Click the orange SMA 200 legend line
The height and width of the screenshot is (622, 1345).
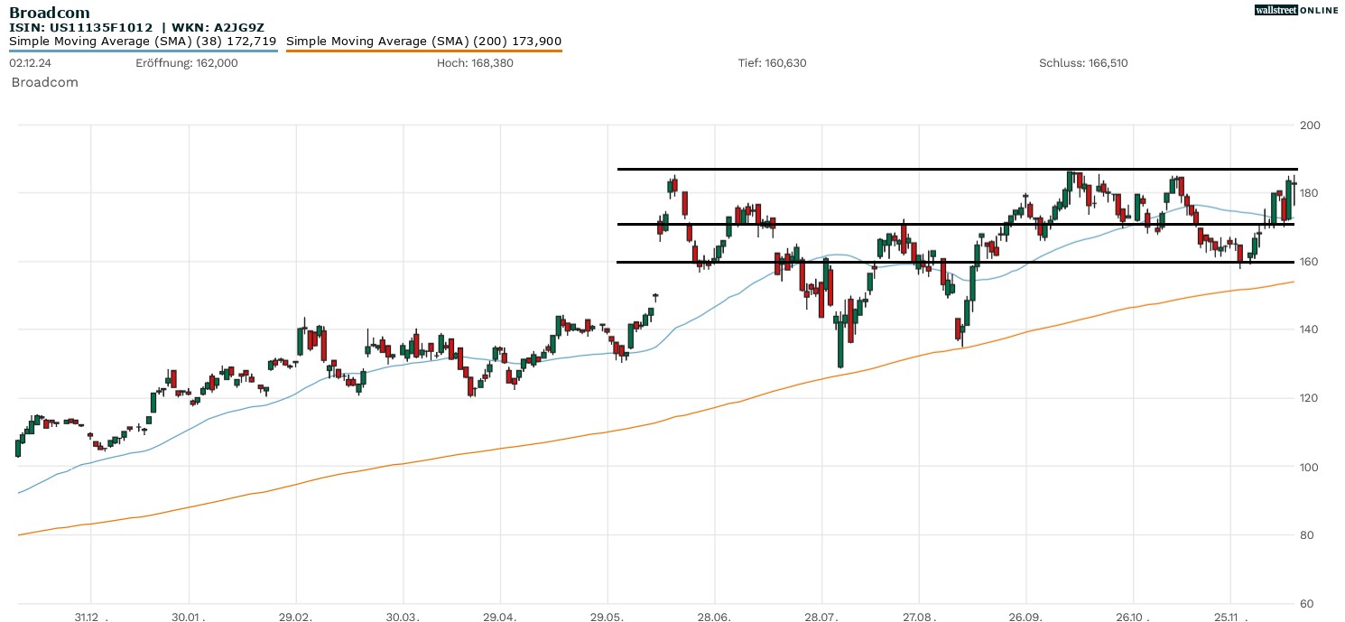coord(423,51)
